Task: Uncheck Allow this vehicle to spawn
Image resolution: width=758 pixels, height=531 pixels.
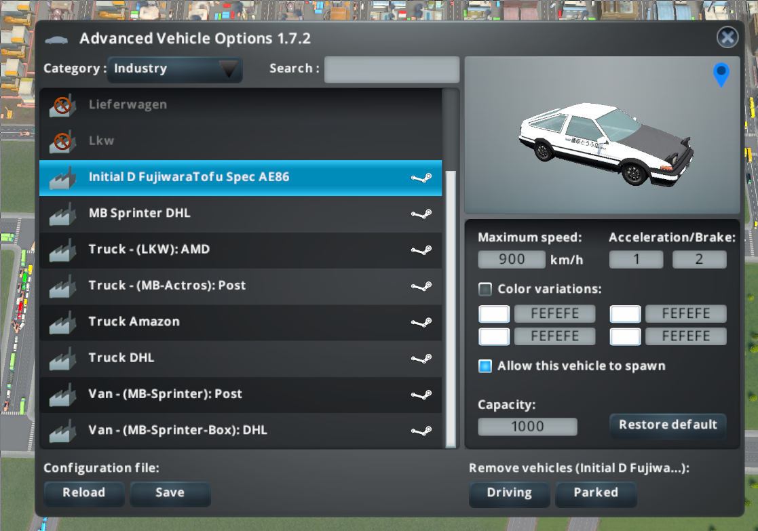Action: pos(485,366)
